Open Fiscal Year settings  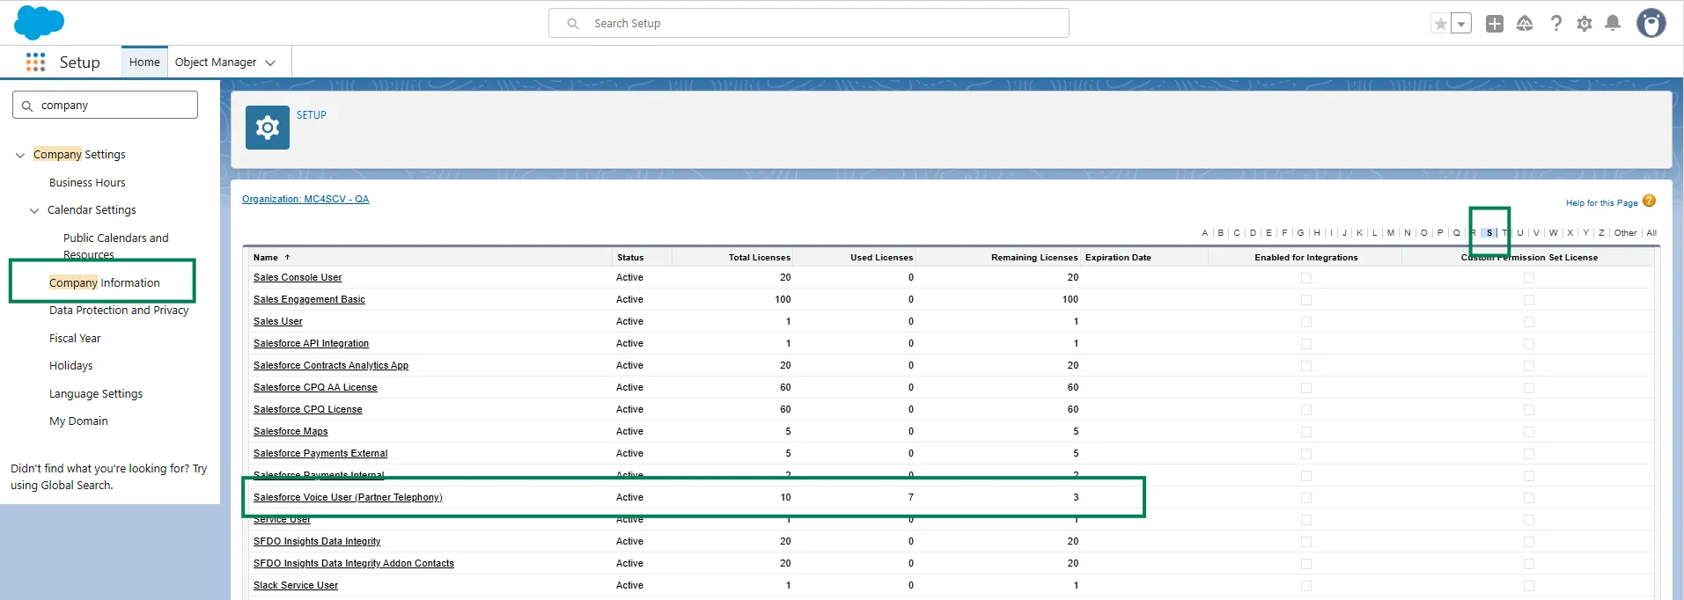pos(75,339)
